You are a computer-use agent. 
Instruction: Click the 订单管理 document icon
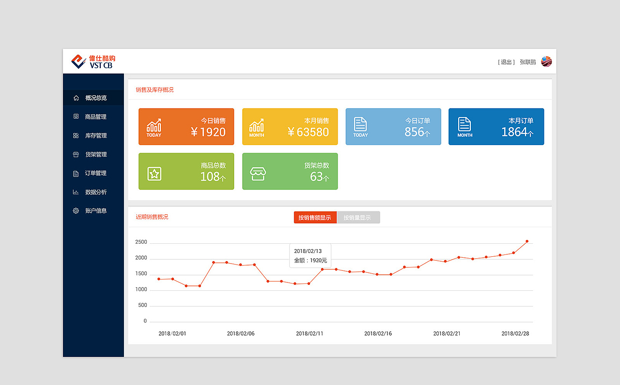point(76,173)
